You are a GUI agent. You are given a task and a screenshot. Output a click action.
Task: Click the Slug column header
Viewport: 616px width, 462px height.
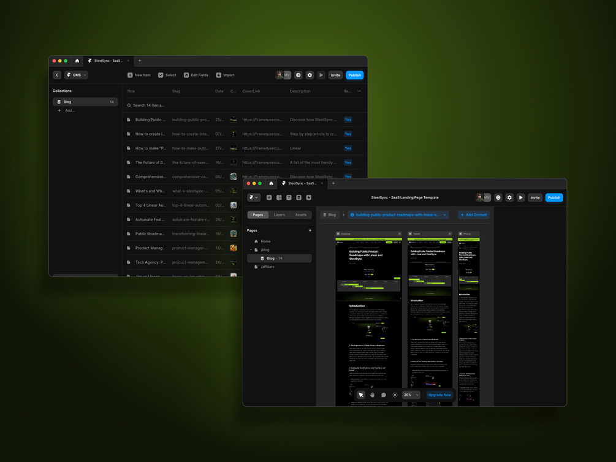click(176, 91)
